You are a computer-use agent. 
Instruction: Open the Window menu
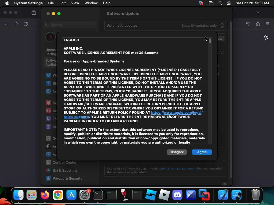tap(91, 3)
